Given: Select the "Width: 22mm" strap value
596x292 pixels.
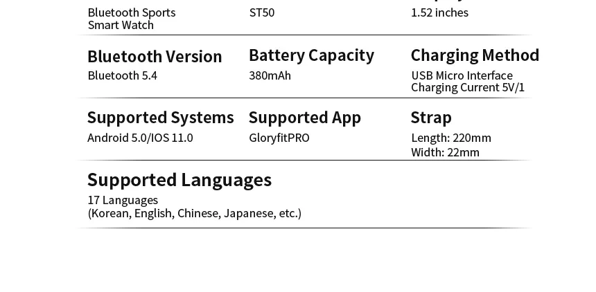Looking at the screenshot, I should point(445,152).
